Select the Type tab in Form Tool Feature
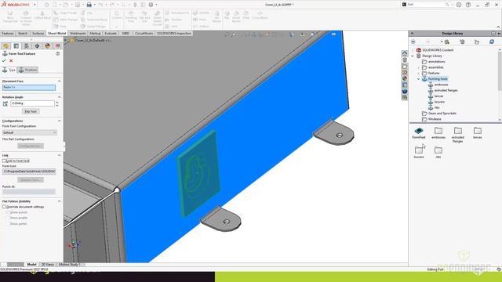 pyautogui.click(x=9, y=70)
